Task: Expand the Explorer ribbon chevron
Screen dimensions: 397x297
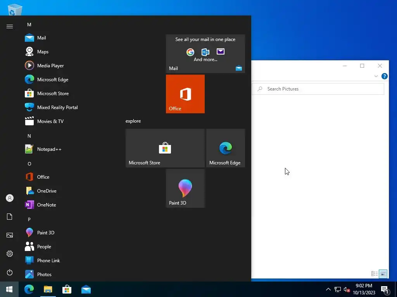Action: click(376, 76)
